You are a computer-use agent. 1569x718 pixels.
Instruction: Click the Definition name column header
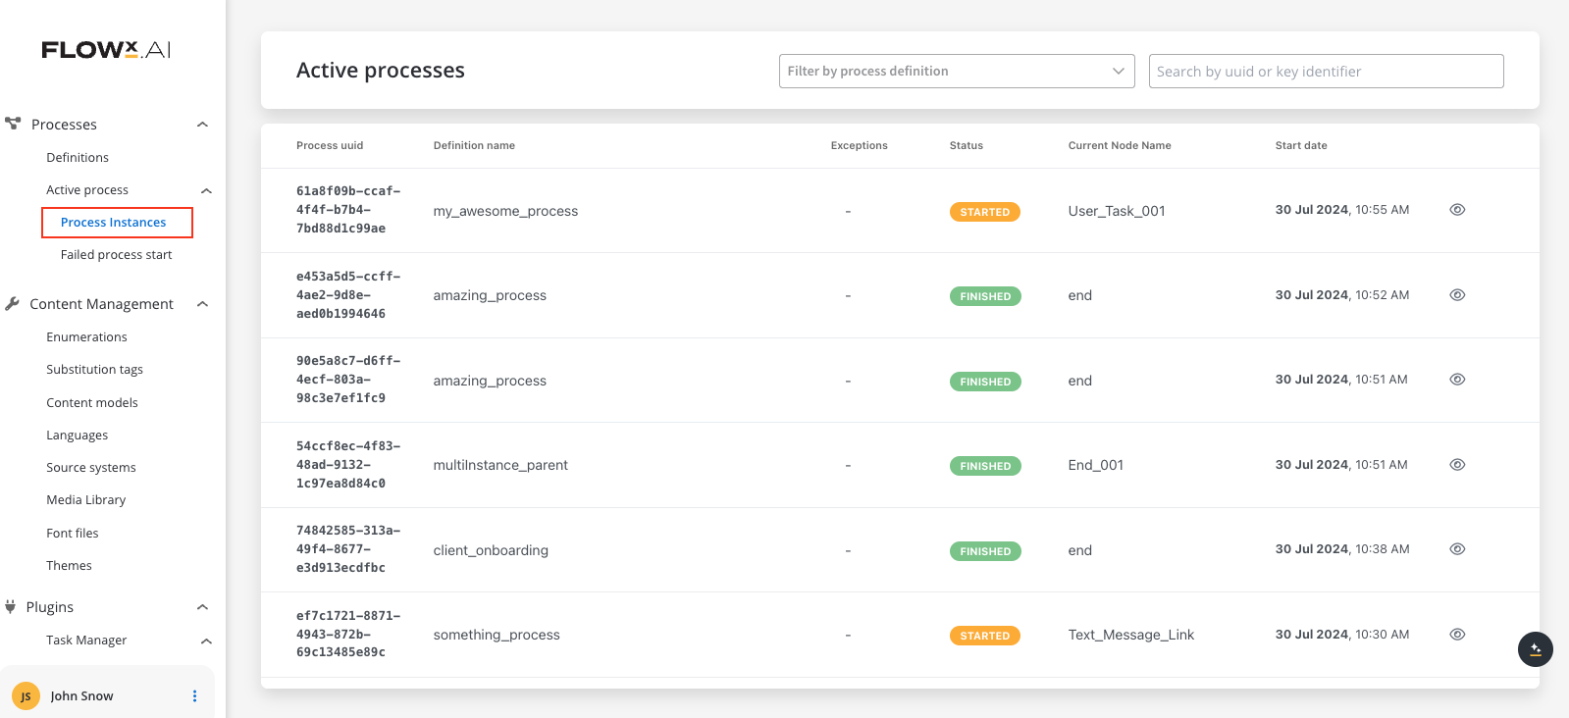[x=474, y=145]
